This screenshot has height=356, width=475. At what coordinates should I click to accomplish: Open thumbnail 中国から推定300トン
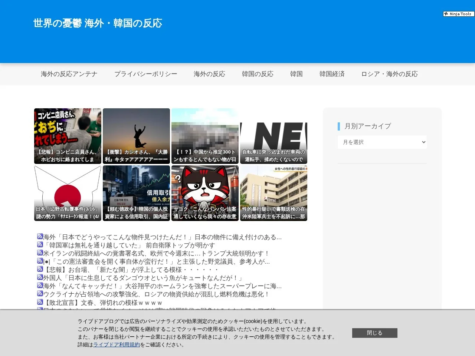205,136
